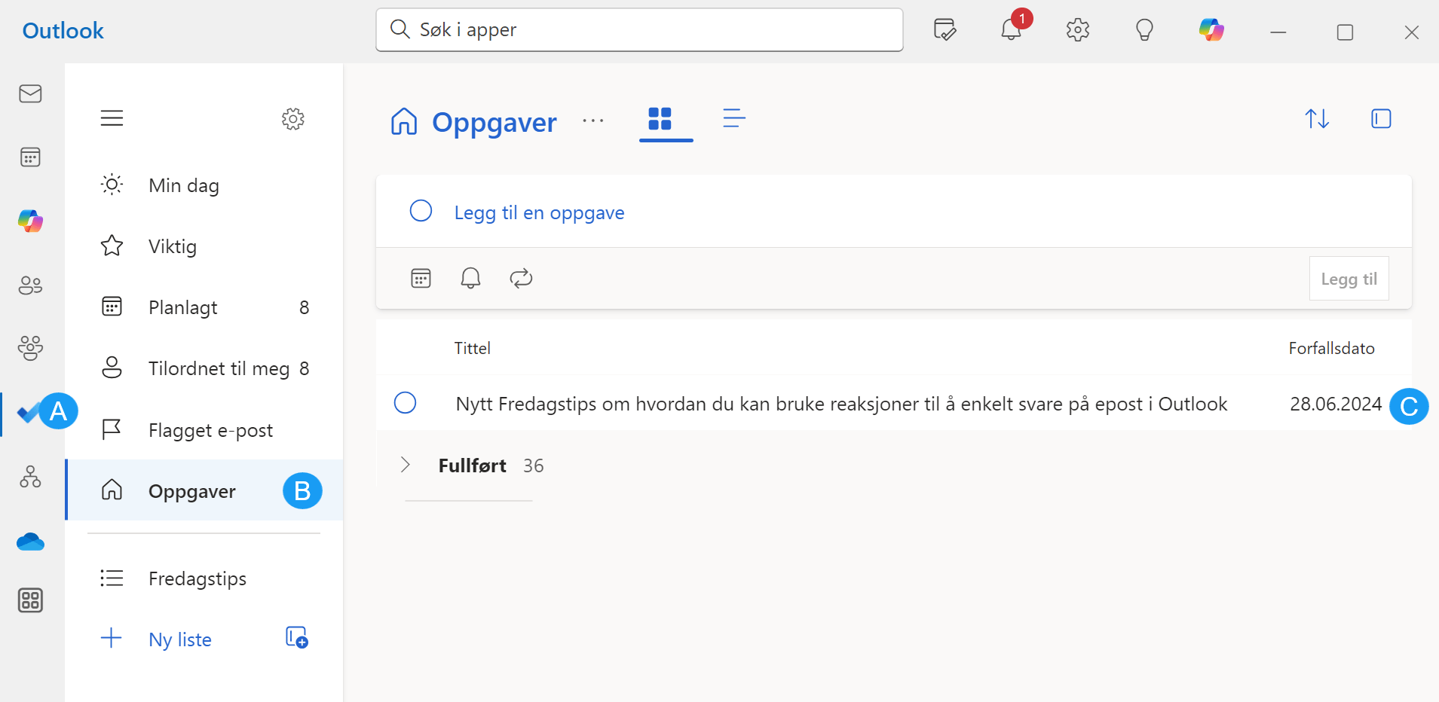Screen dimensions: 1439x702
Task: Sort by Tittel column header
Action: coord(472,348)
